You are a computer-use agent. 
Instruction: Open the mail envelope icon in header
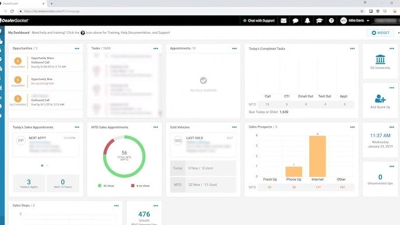pos(283,20)
